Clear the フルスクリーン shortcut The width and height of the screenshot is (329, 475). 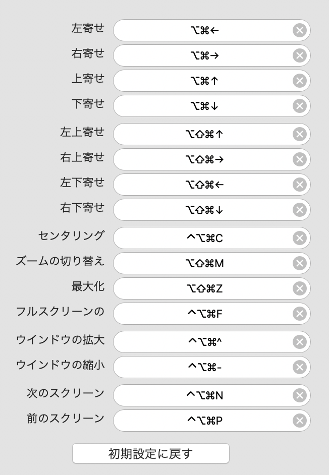[300, 314]
